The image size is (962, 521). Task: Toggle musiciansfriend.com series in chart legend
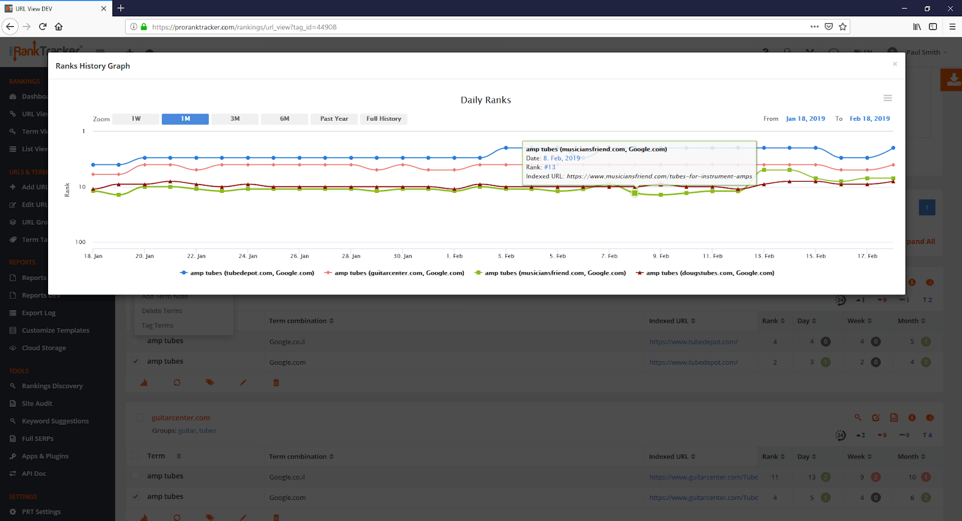pyautogui.click(x=550, y=273)
